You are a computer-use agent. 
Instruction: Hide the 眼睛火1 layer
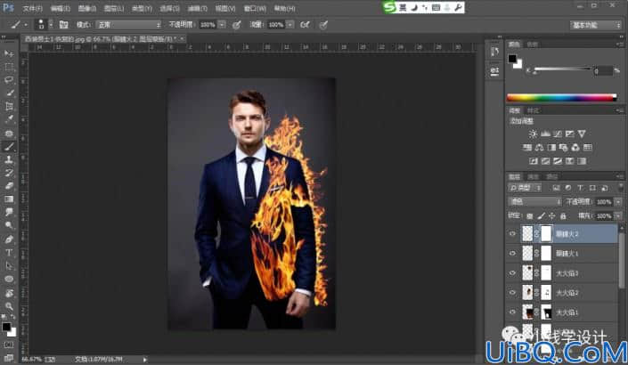pos(512,254)
